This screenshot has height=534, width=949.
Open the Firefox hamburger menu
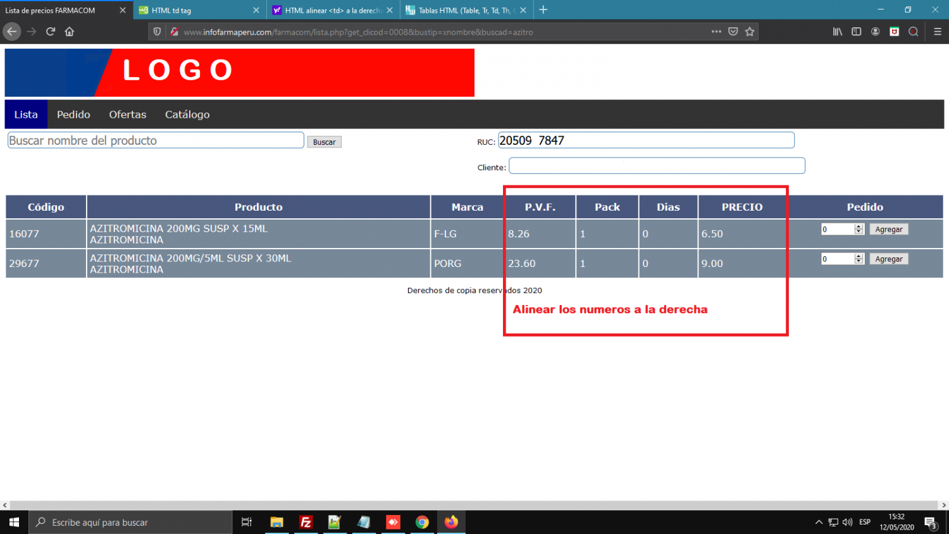938,32
